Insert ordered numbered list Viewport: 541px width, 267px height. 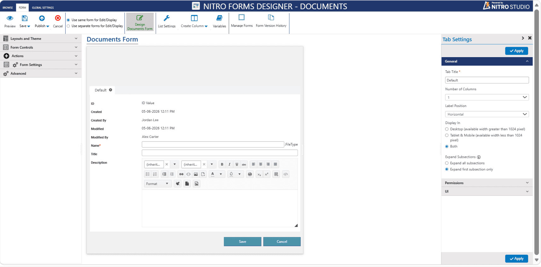tap(155, 174)
